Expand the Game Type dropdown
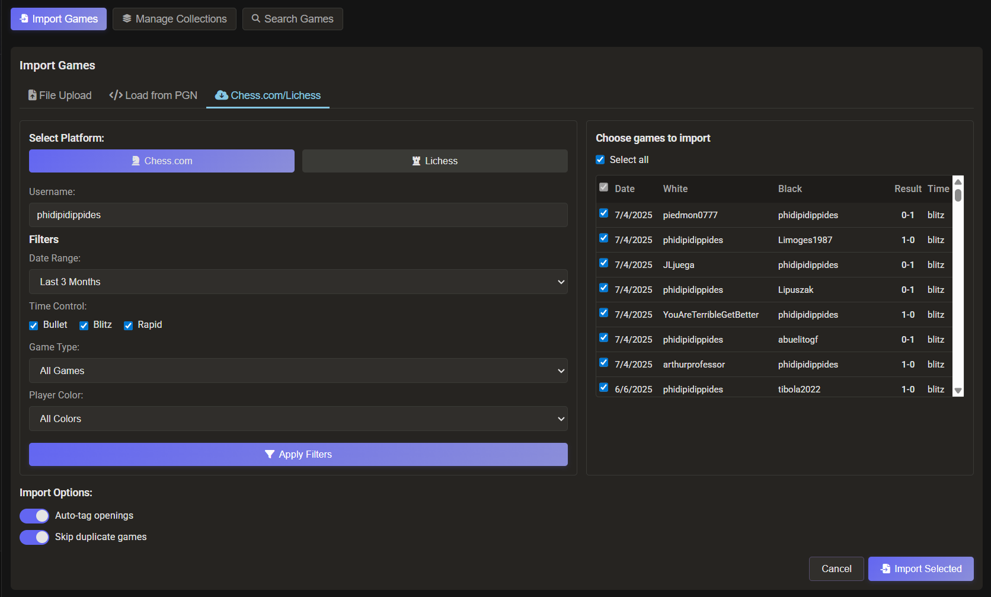 pos(298,371)
